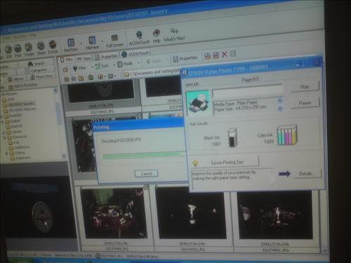Expand the folder tree node near Namoods
Viewport: 351px width, 263px height.
point(4,137)
